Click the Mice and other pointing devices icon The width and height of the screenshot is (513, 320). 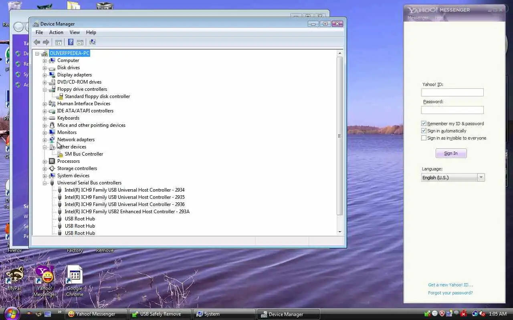pyautogui.click(x=52, y=125)
